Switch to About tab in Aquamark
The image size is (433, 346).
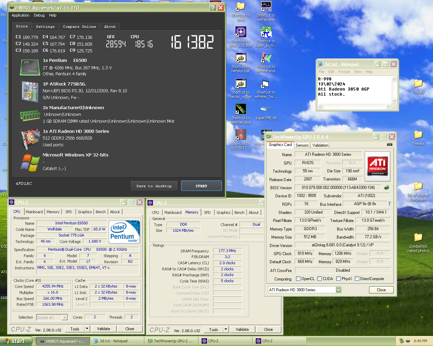point(110,26)
